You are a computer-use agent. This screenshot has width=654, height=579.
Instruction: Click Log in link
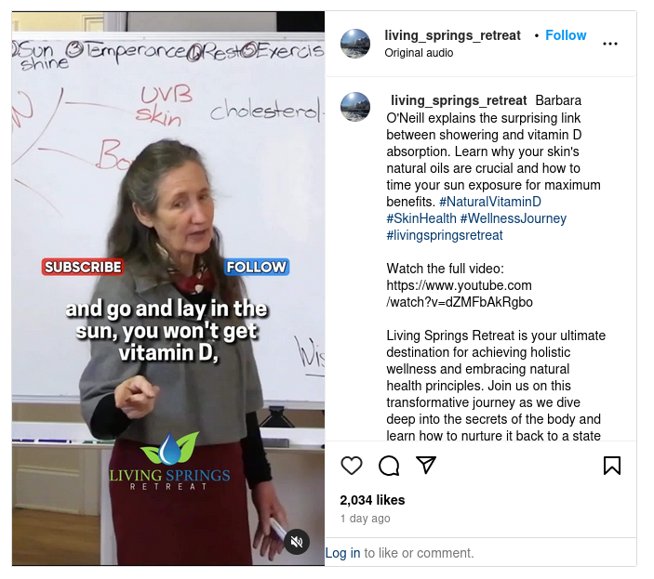[342, 553]
